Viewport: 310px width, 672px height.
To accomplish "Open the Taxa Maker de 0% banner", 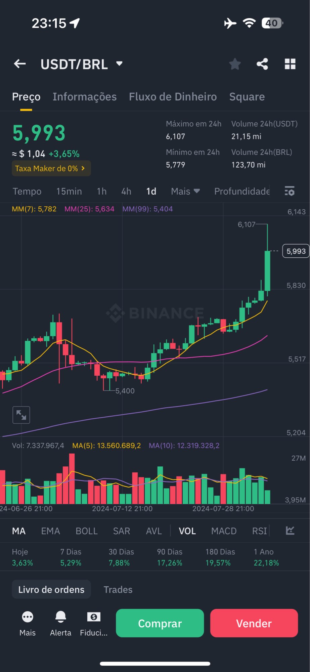I will click(x=51, y=168).
